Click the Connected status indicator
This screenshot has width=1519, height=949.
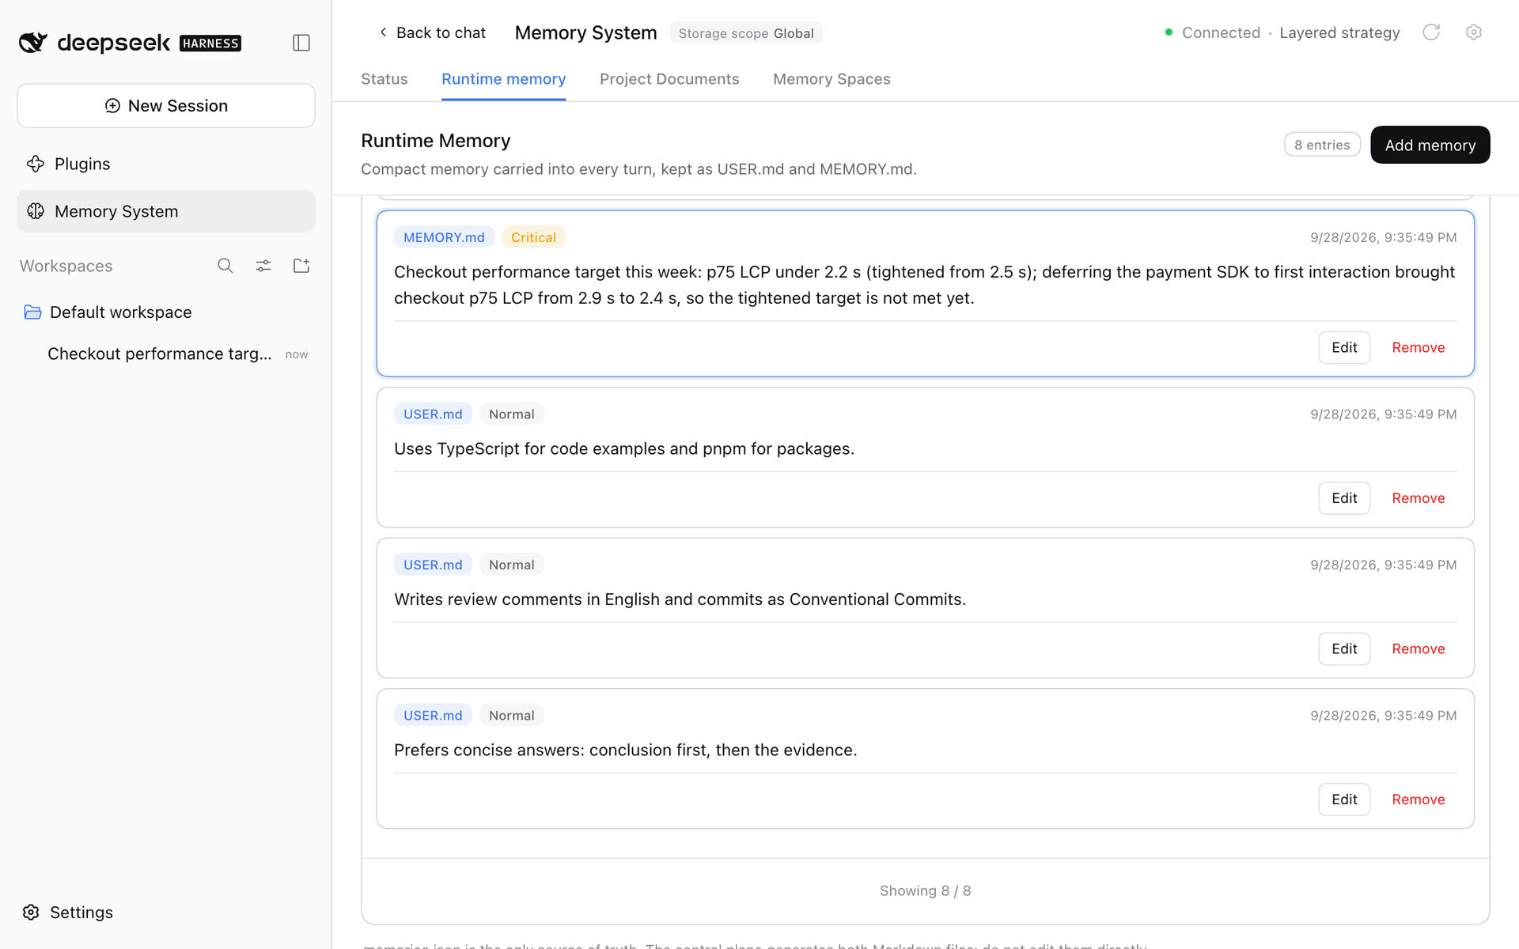pyautogui.click(x=1212, y=32)
